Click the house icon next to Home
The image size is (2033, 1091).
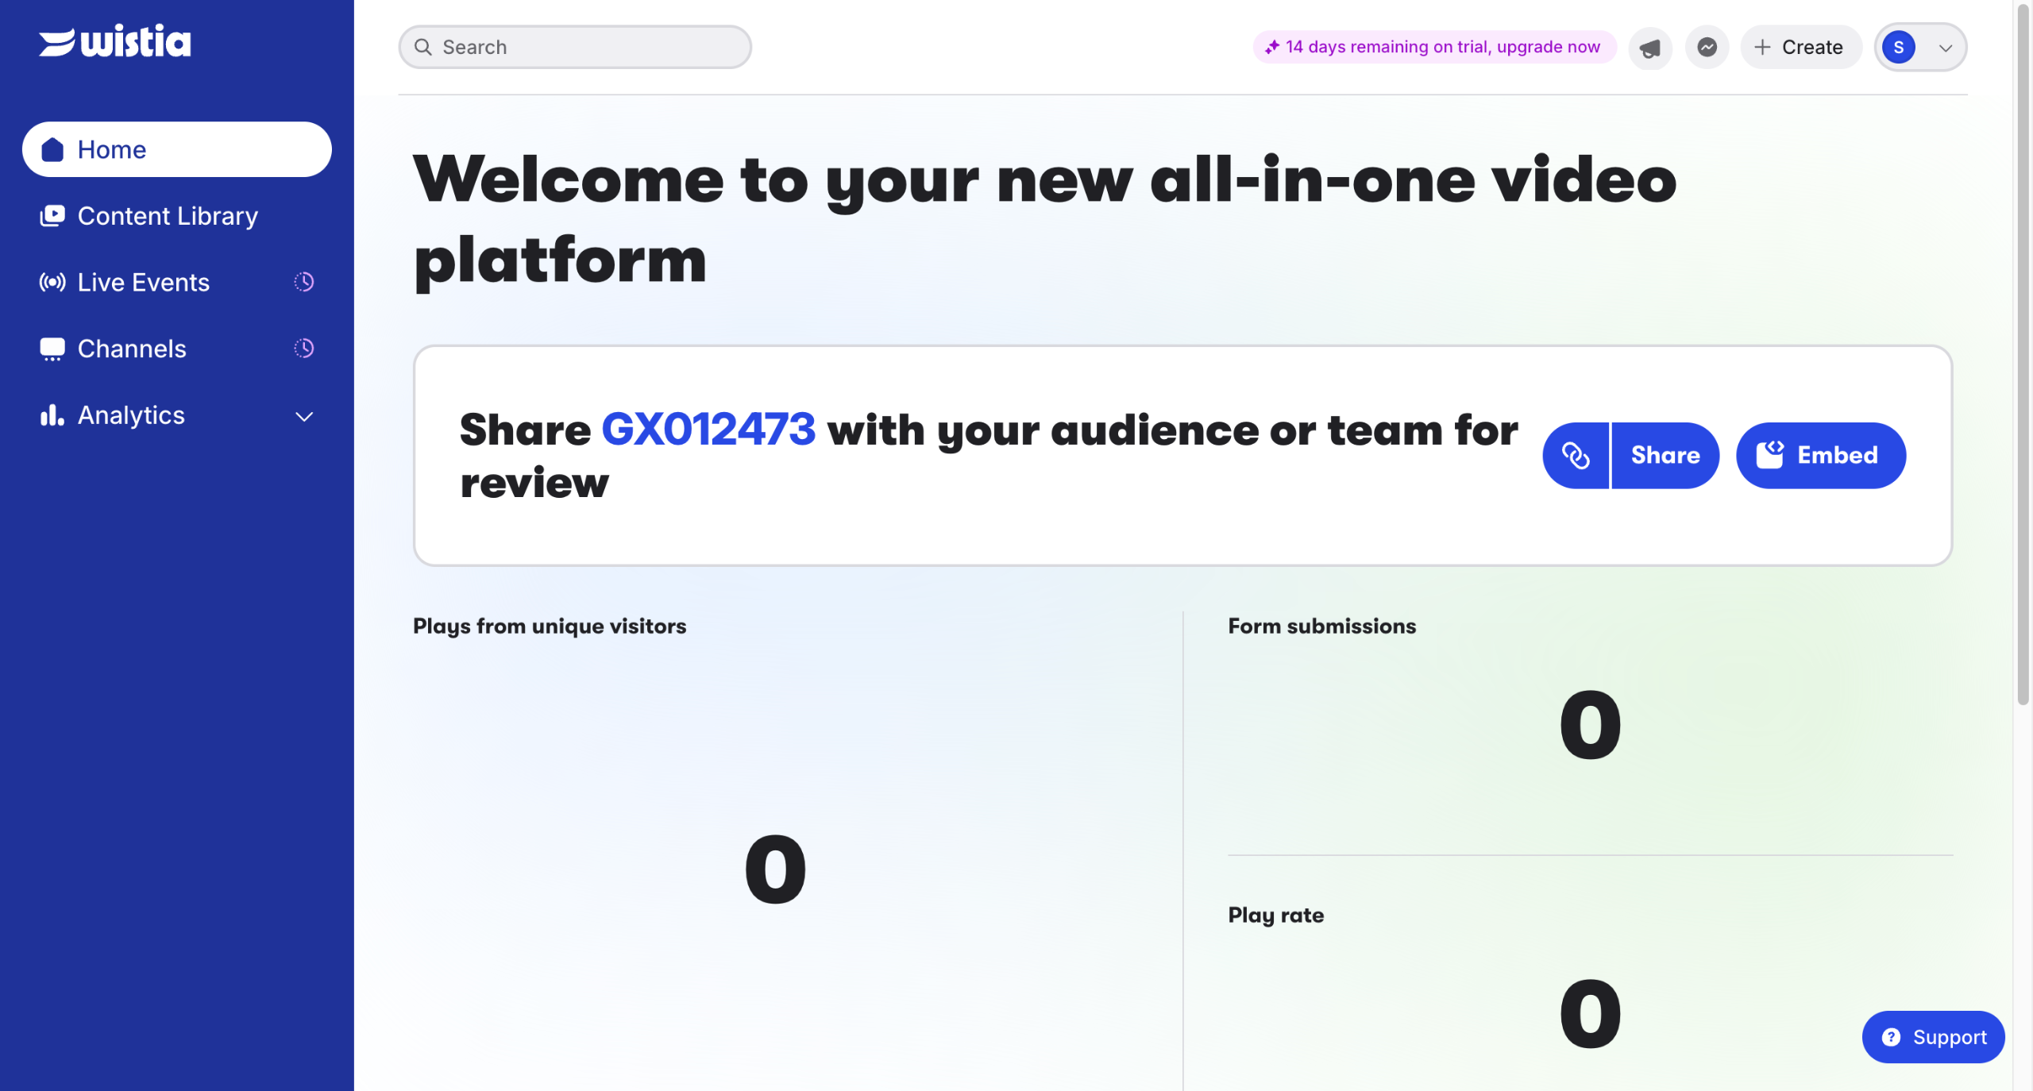pyautogui.click(x=52, y=149)
